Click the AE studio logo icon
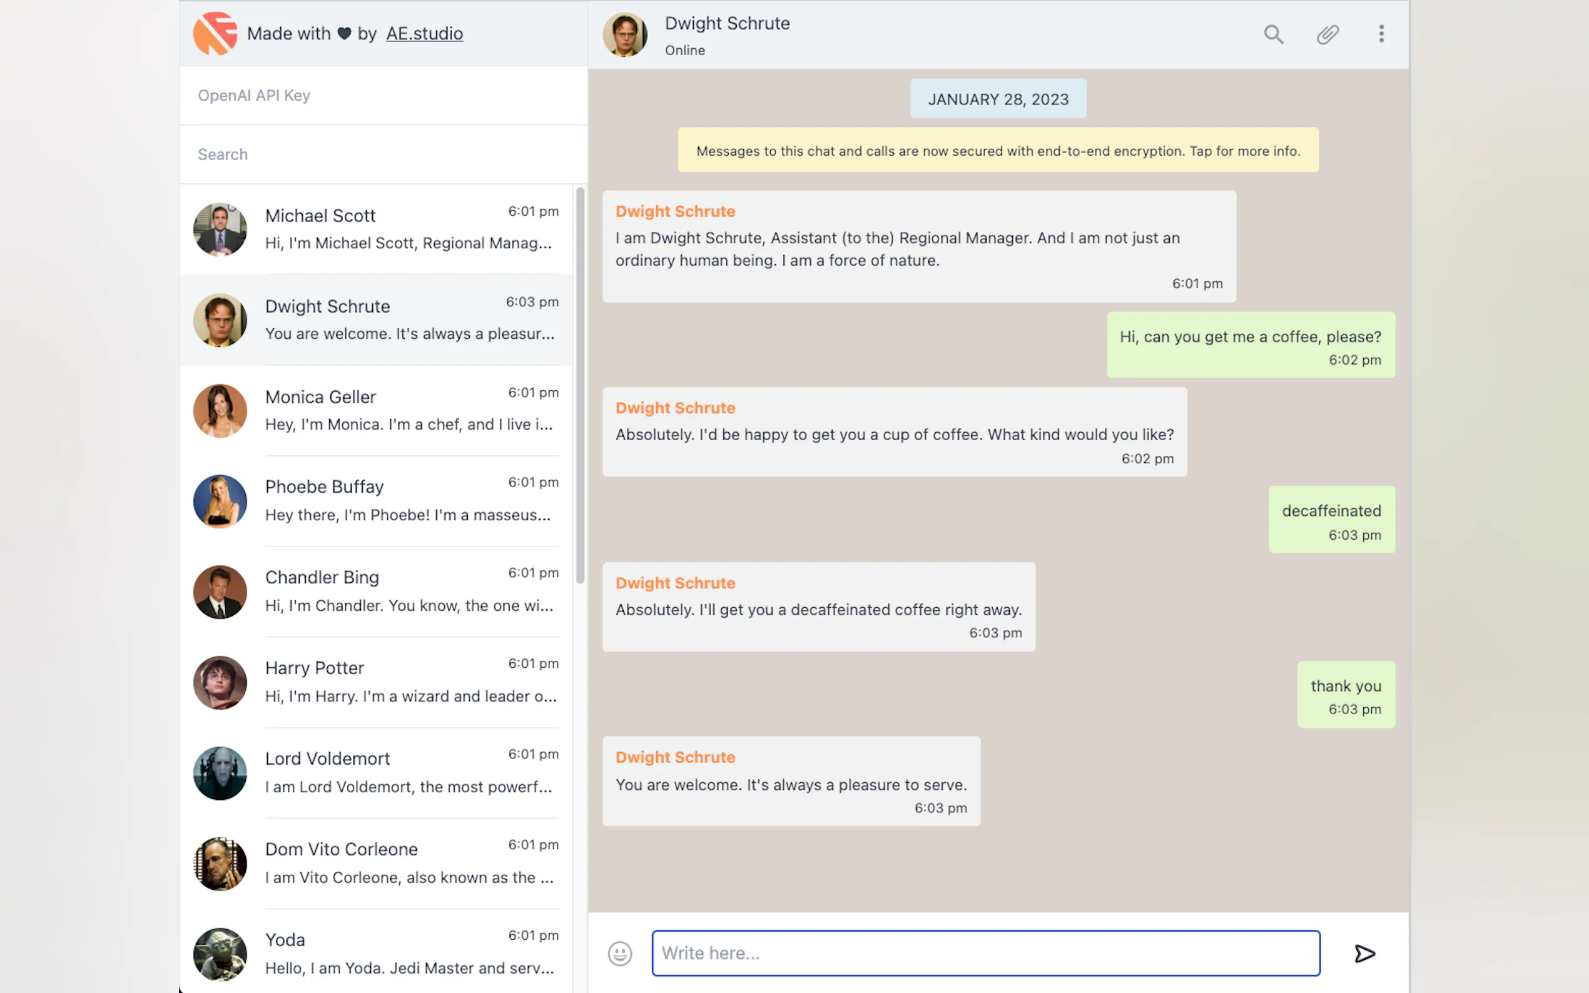The image size is (1589, 993). point(215,33)
